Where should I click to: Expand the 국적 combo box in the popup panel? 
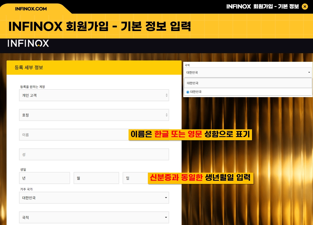[x=248, y=72]
